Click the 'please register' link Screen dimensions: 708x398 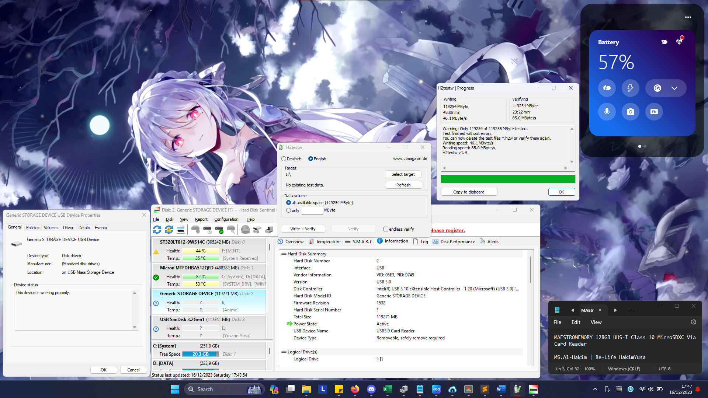[448, 230]
